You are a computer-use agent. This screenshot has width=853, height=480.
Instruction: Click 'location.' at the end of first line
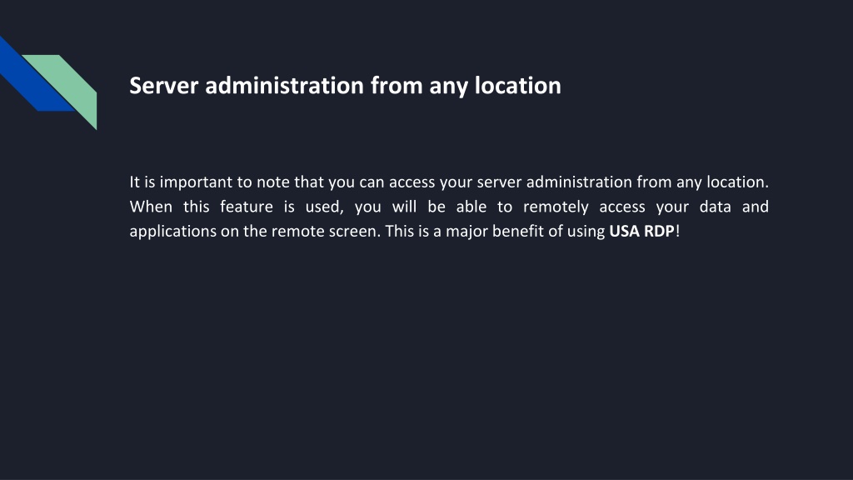(737, 182)
